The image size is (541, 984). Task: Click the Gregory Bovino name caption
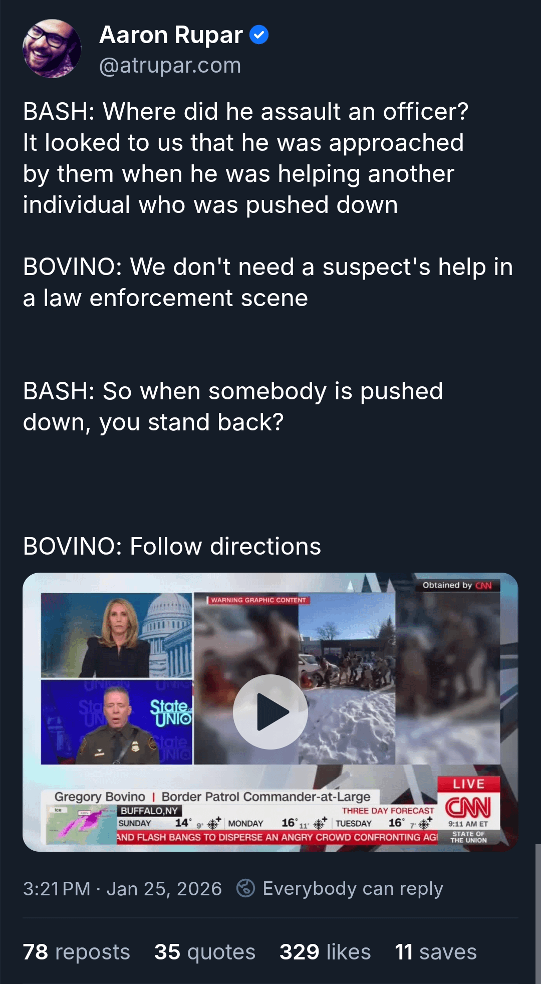tap(100, 797)
